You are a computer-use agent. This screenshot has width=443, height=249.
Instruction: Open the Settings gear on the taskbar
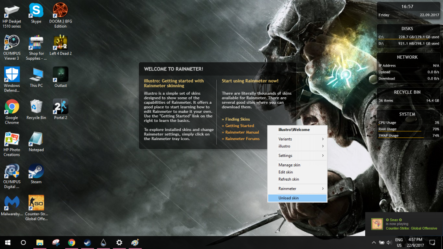(119, 243)
